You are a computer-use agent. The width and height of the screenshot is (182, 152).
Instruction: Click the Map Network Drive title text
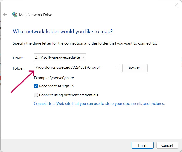[35, 15]
